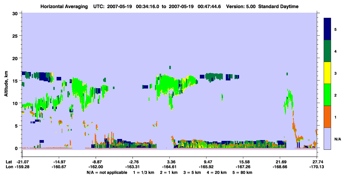The height and width of the screenshot is (180, 352).
Task: Click the colorbar 'N/A' label
Action: click(337, 139)
